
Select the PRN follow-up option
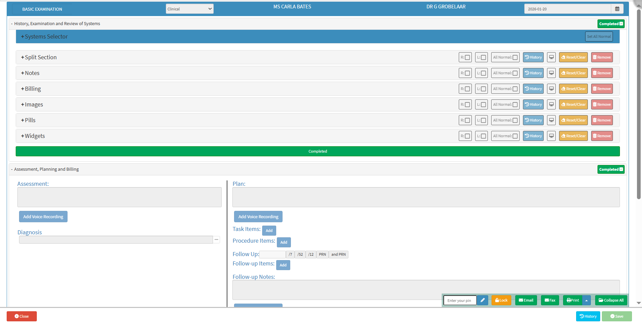[322, 254]
